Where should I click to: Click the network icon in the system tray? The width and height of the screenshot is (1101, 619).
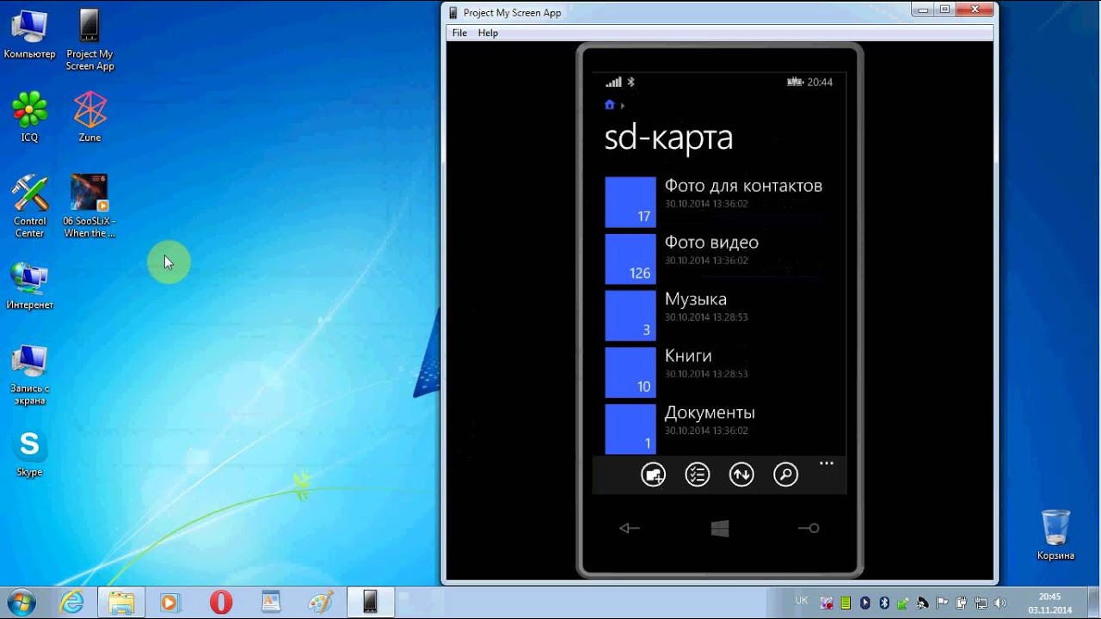981,603
